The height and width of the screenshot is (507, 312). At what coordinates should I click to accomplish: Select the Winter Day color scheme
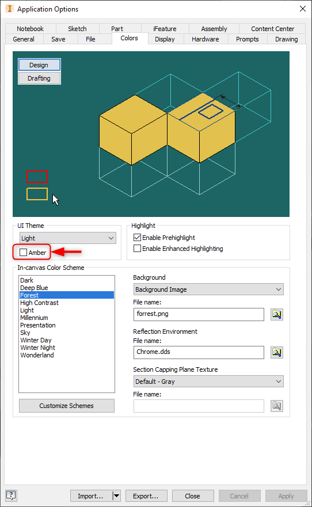click(67, 340)
